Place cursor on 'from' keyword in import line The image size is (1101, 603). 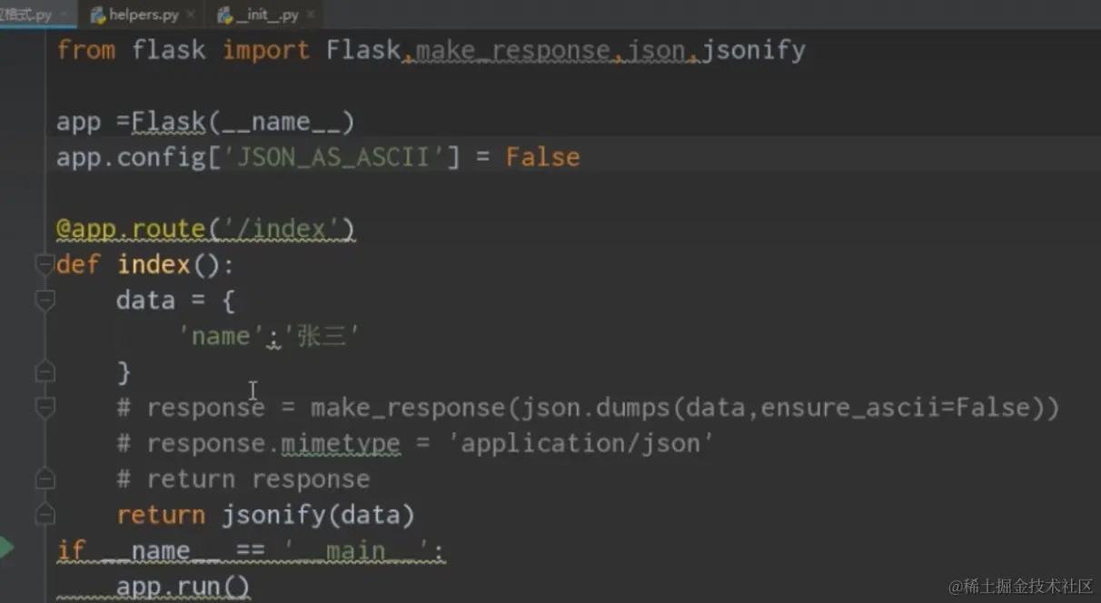(86, 49)
